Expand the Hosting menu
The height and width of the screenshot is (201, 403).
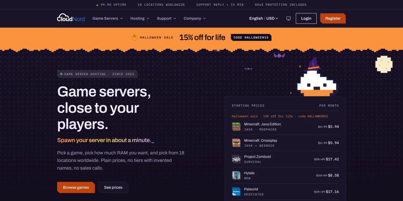pos(140,18)
